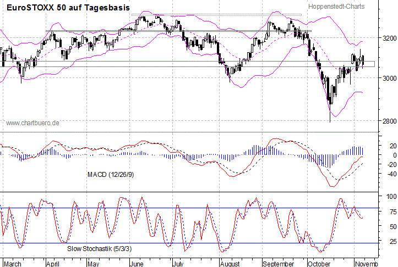
Task: Click the 'Slow Stochastik (5/3/3)' label
Action: coord(100,249)
